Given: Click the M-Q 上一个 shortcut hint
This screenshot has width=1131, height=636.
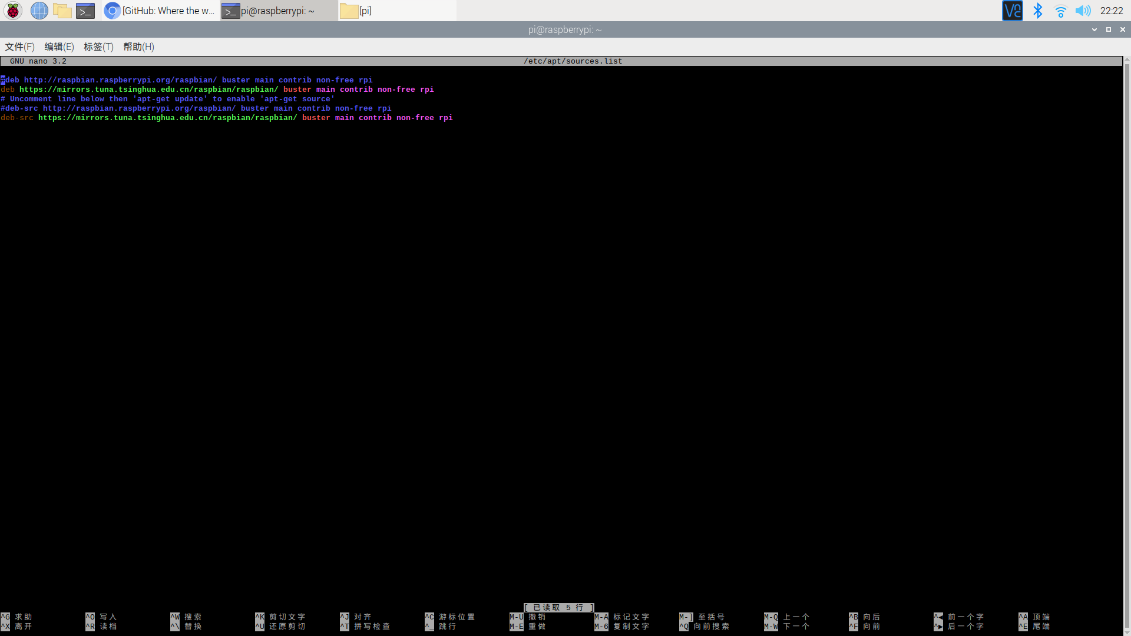Looking at the screenshot, I should point(787,617).
